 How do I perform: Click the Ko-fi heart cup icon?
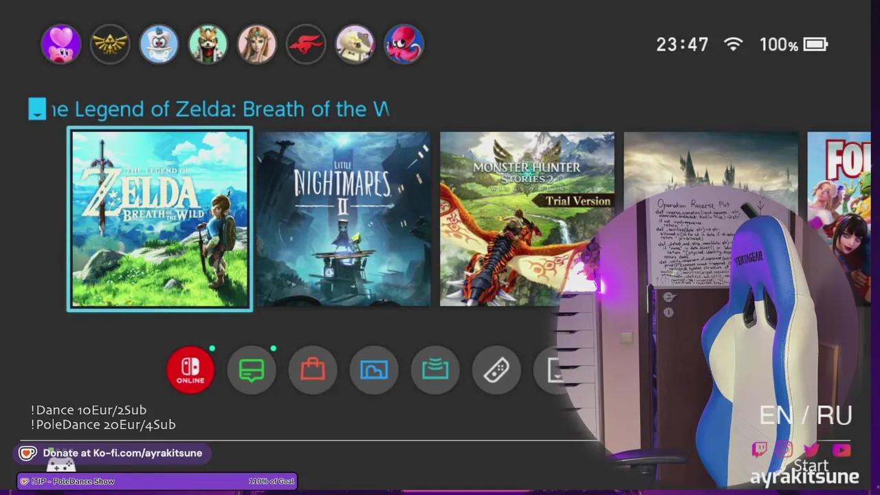tap(27, 453)
